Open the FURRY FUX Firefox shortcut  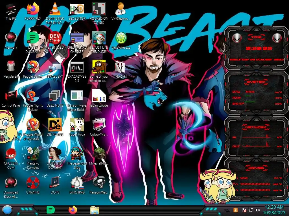pos(33,11)
